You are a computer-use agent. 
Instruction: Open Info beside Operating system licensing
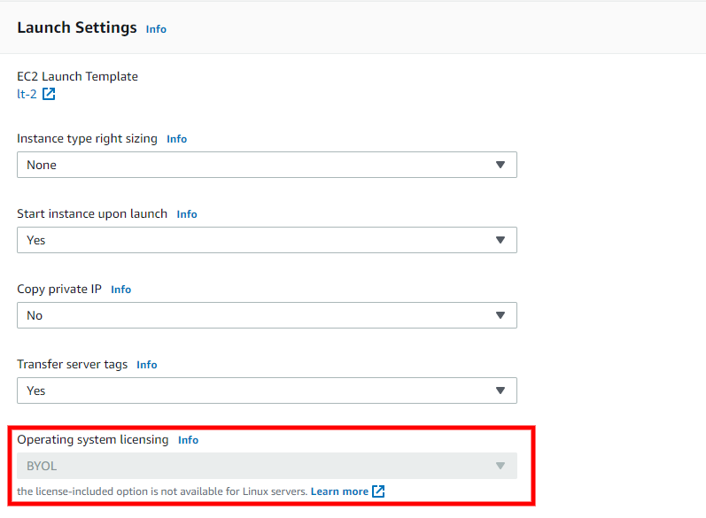(x=188, y=440)
